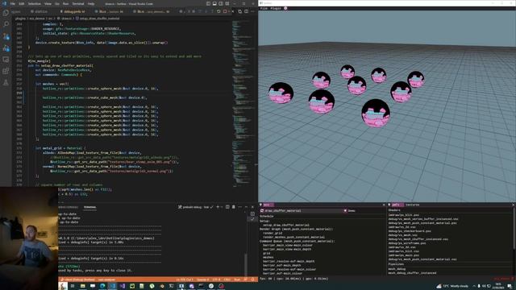Open the Selection menu in VS Code
This screenshot has height=290, width=516.
click(x=34, y=3)
